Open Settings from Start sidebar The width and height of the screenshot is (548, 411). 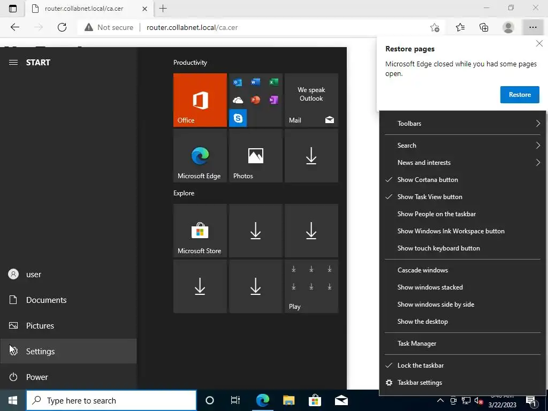(x=68, y=351)
